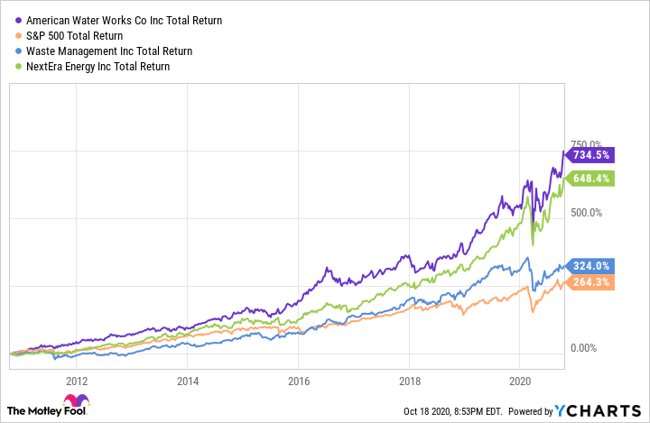650x423 pixels.
Task: Select Waste Management Inc Total Return label
Action: pos(109,51)
